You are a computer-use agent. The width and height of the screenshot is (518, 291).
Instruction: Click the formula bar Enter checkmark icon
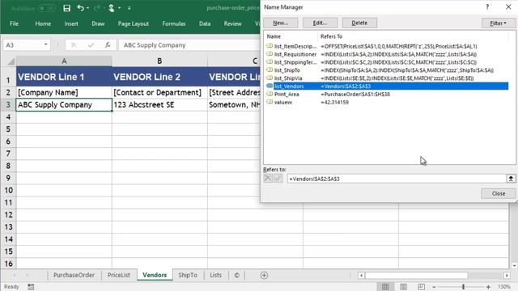91,45
